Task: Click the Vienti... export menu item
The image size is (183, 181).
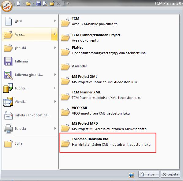Action: [30, 102]
